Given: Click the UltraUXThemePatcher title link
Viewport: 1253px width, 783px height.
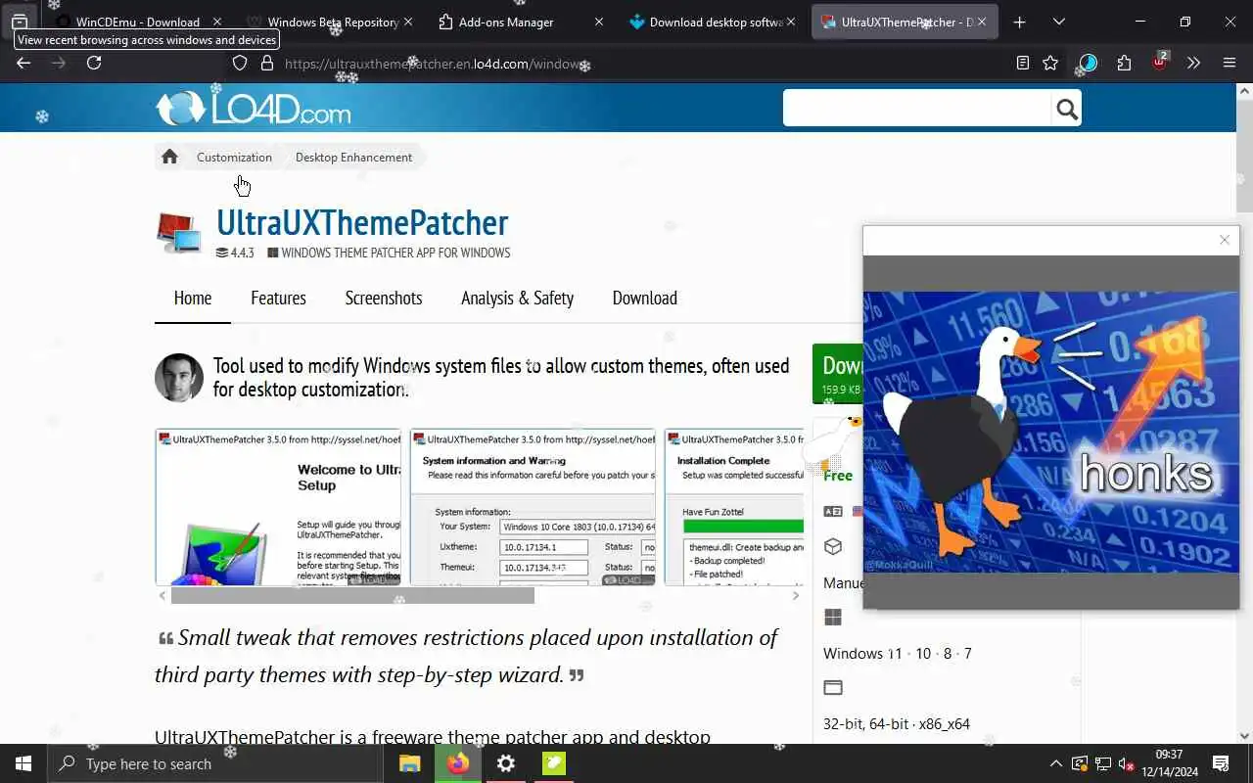Looking at the screenshot, I should click(x=362, y=222).
